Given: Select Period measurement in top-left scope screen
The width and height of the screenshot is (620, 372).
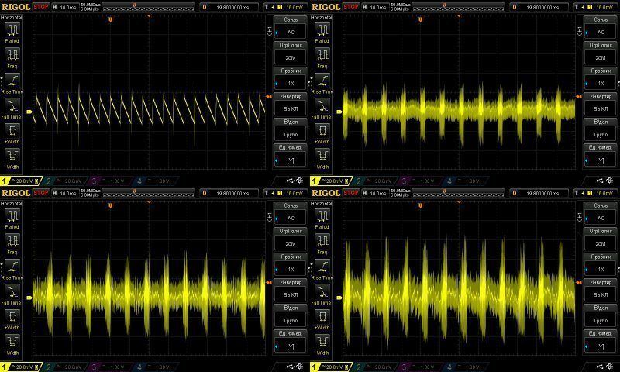Looking at the screenshot, I should click(x=12, y=30).
